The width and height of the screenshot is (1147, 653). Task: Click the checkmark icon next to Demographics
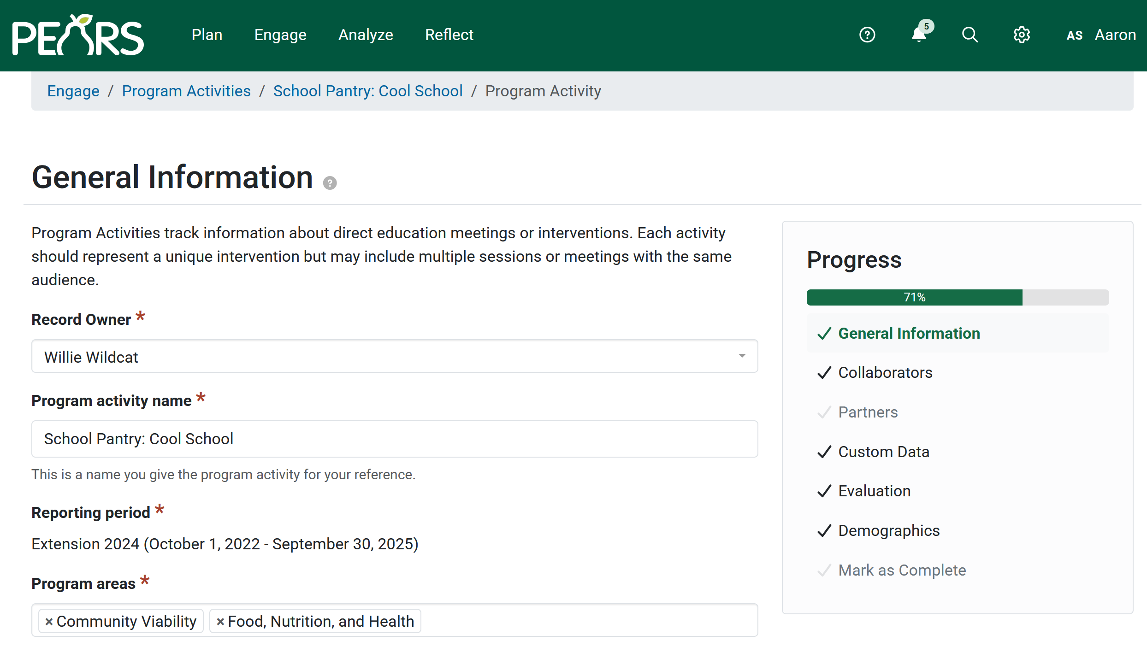click(x=824, y=530)
